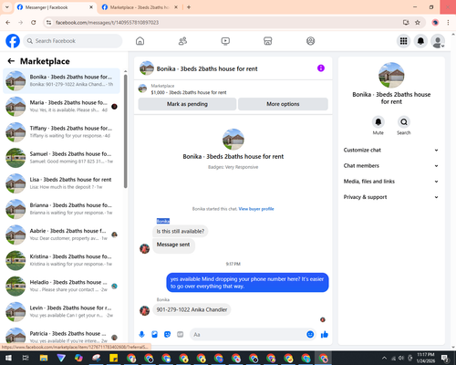Open Aabrie's conversation in the list
Viewport: 456px width, 365px height.
coord(61,235)
